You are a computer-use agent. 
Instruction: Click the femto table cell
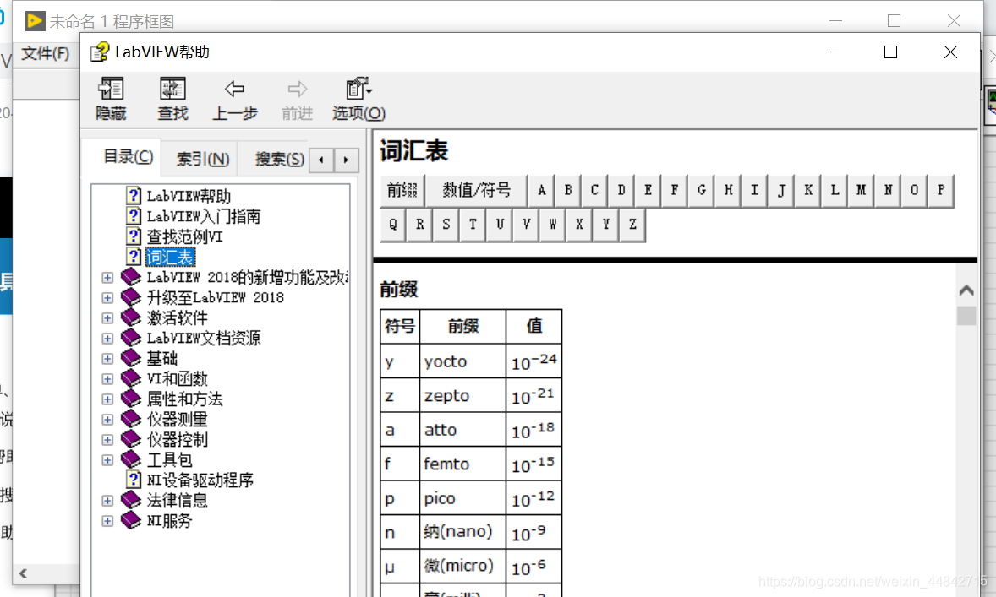(463, 464)
